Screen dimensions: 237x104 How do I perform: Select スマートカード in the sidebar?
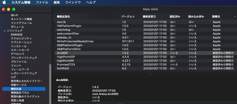20,50
